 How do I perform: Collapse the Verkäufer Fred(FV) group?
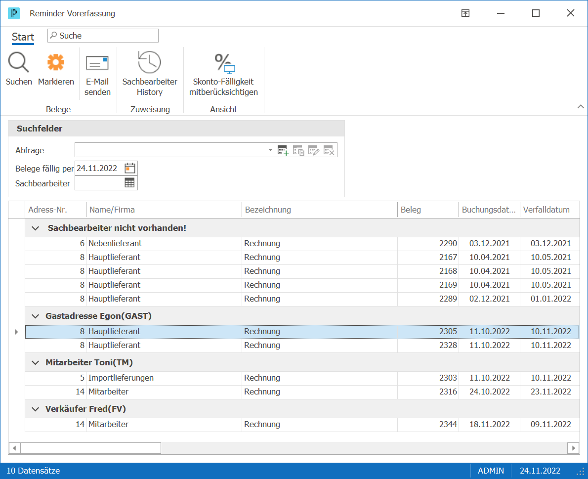pos(35,409)
